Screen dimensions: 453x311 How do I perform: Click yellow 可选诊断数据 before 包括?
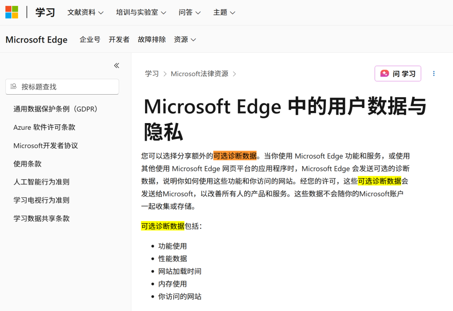click(163, 226)
